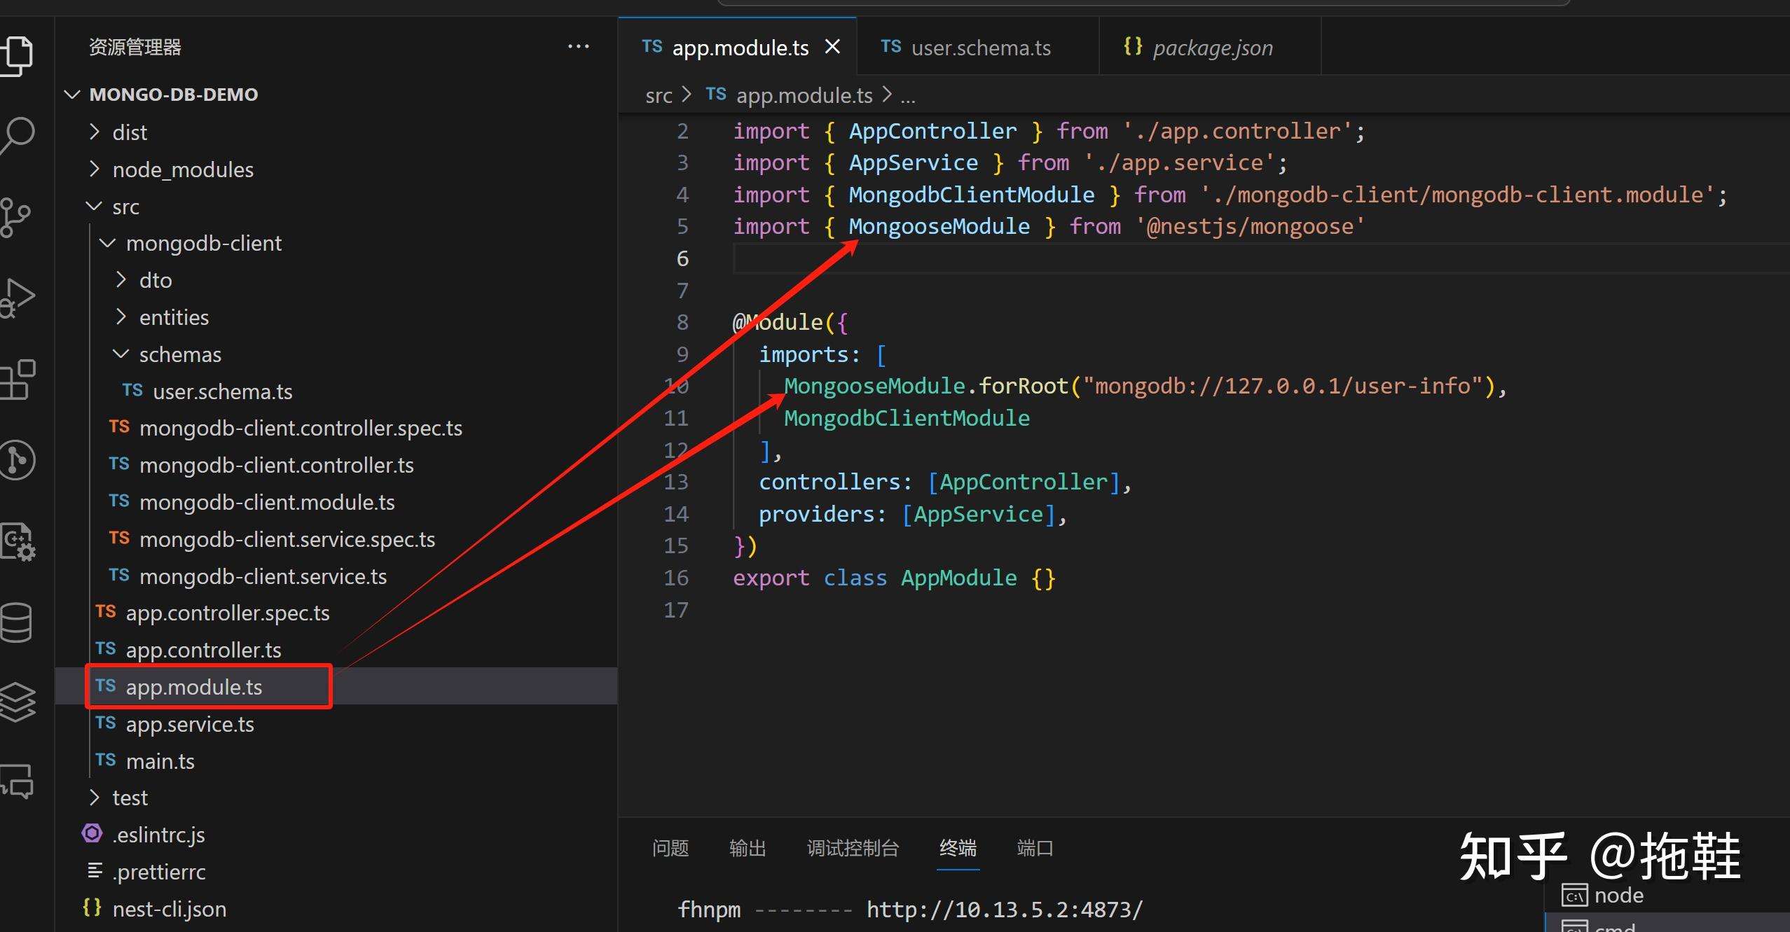Click the stacked layers icon in activity bar
The height and width of the screenshot is (932, 1790).
pyautogui.click(x=17, y=702)
